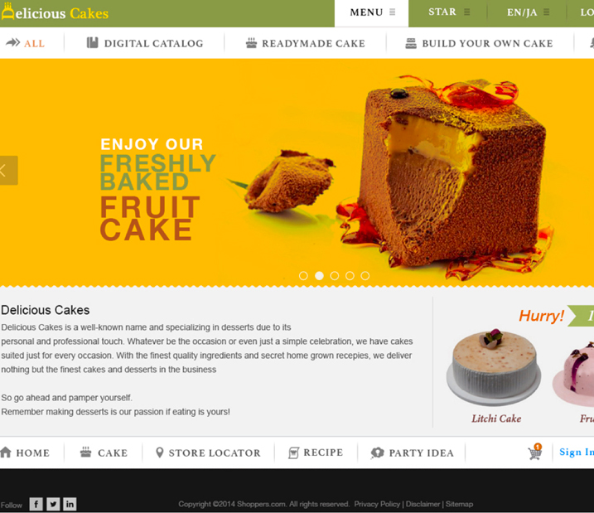The height and width of the screenshot is (513, 594).
Task: Click the Facebook follow icon
Action: 36,504
